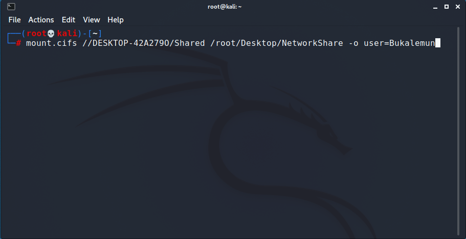Click the skull icon in the prompt

pos(51,34)
